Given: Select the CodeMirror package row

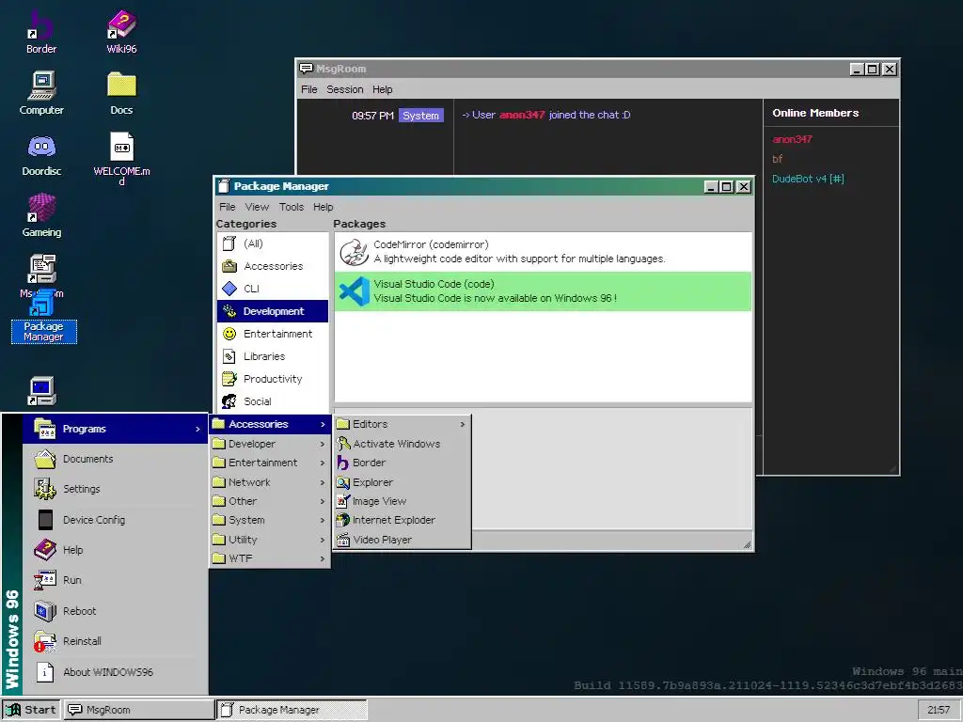Looking at the screenshot, I should (543, 252).
